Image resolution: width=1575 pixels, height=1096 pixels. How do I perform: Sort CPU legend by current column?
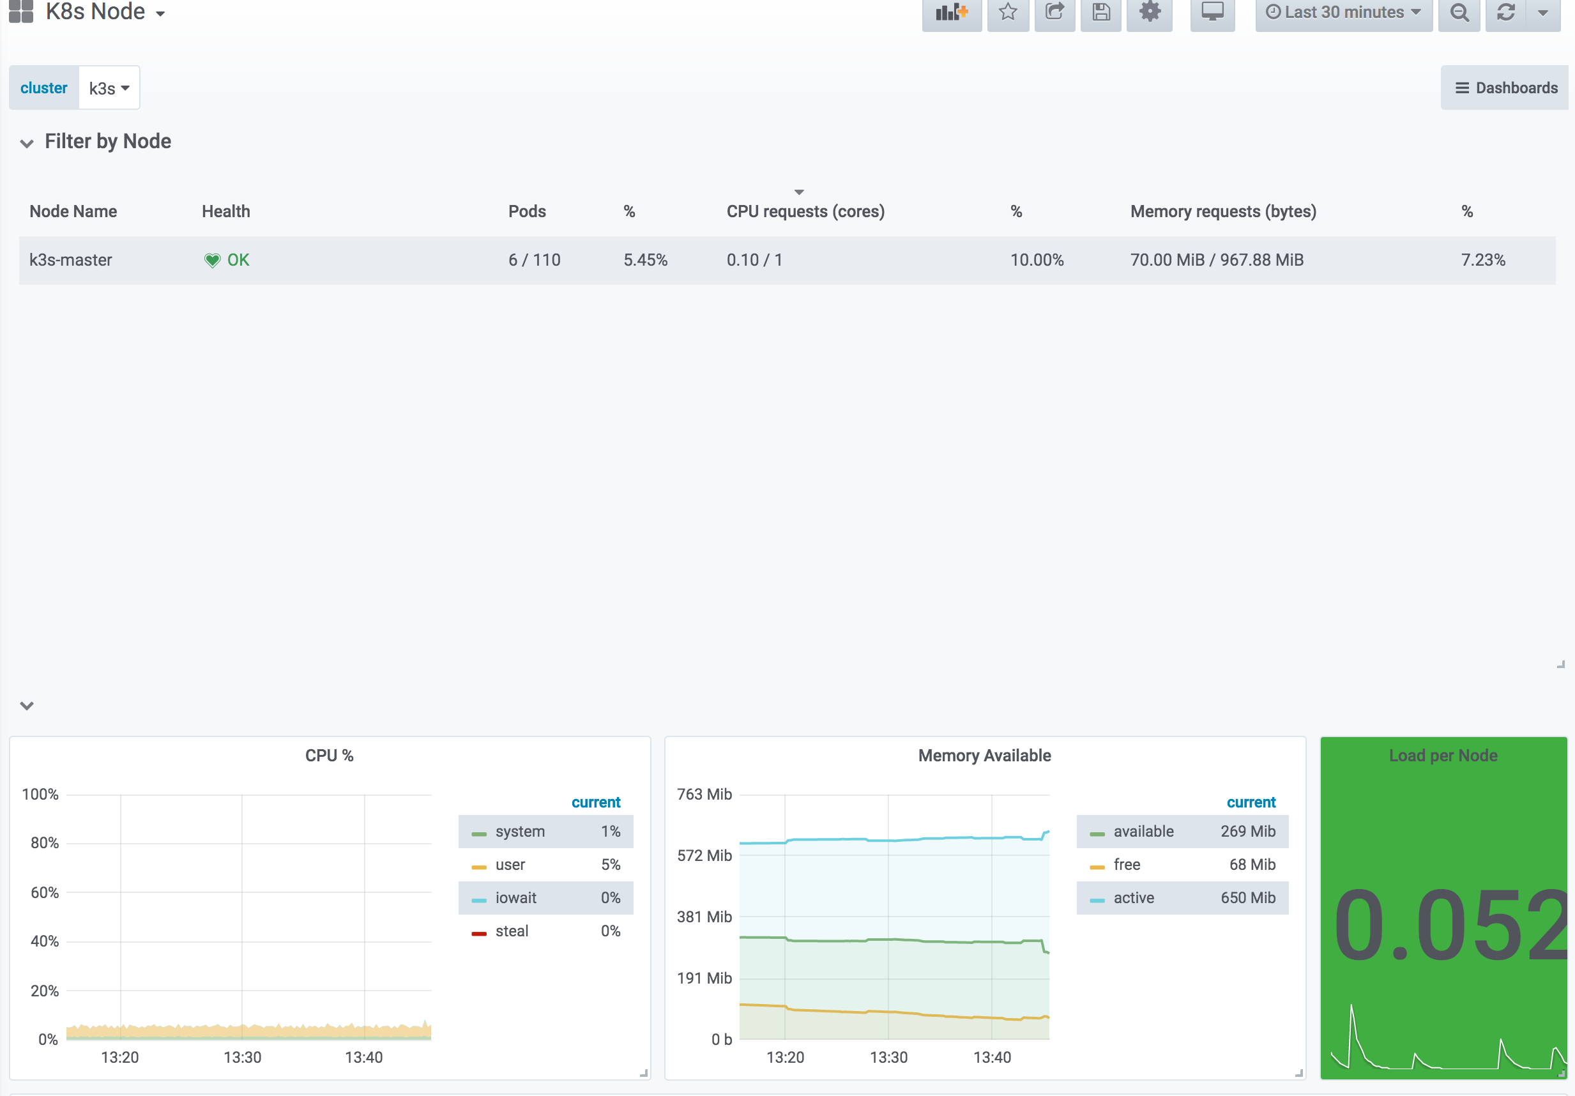coord(595,802)
